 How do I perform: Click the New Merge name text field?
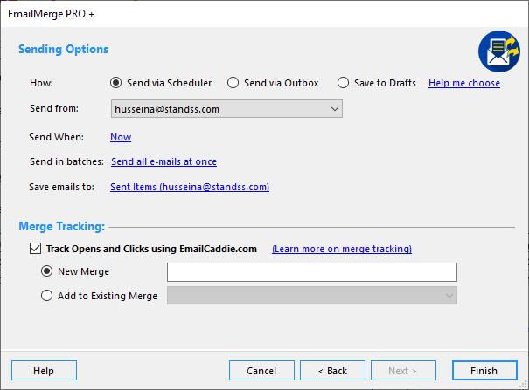(x=312, y=272)
